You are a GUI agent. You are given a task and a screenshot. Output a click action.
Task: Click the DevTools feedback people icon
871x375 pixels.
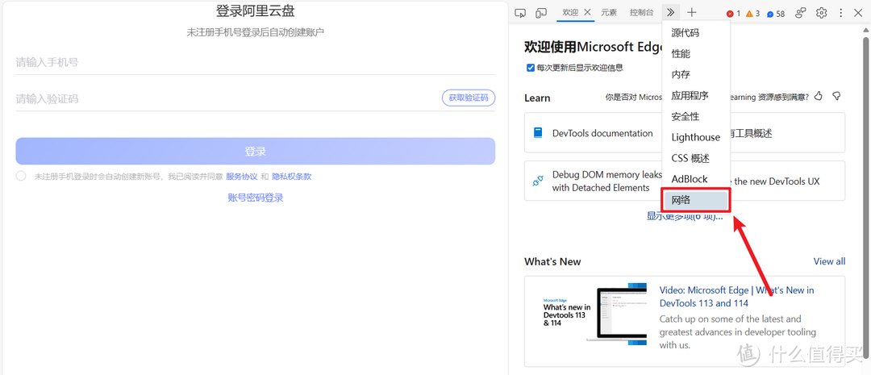[x=801, y=13]
